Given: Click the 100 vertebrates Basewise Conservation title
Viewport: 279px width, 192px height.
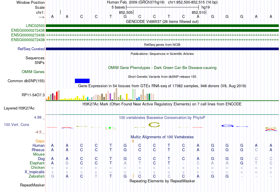Looking at the screenshot, I should [x=162, y=118].
